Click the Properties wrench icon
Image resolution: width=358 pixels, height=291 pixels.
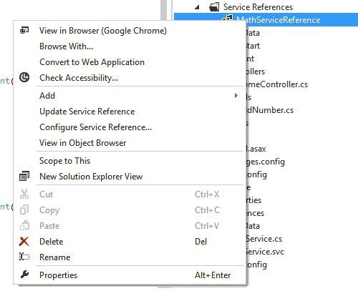24,275
